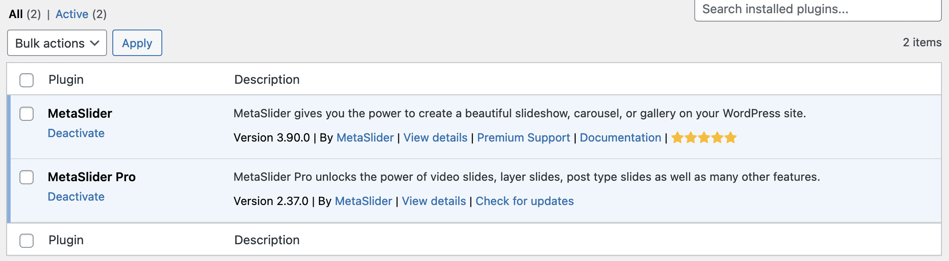The image size is (949, 261).
Task: Open MetaSlider author link in version 3.90.0 row
Action: [x=365, y=138]
